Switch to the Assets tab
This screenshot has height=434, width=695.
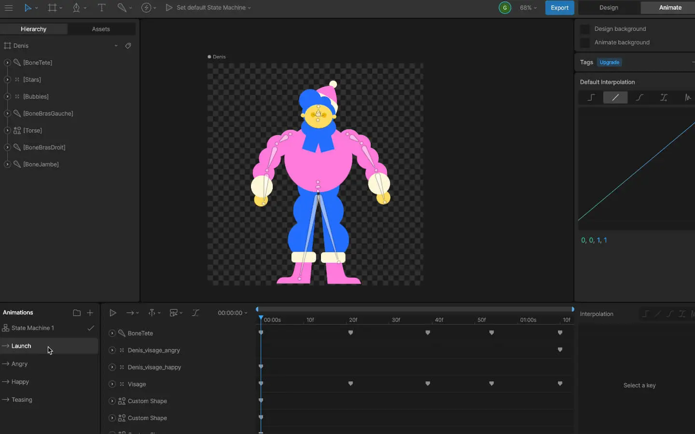[x=101, y=29]
